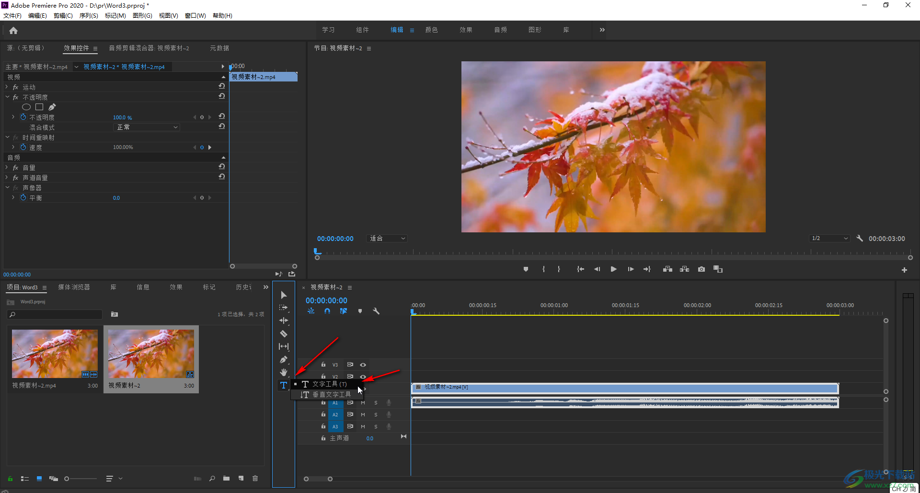
Task: Toggle V3 track output eye
Action: coord(363,365)
